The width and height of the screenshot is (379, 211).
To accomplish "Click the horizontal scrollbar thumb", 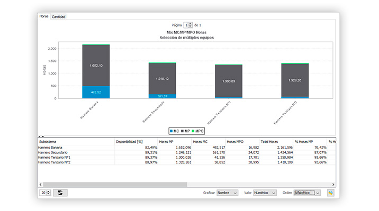I will click(115, 185).
